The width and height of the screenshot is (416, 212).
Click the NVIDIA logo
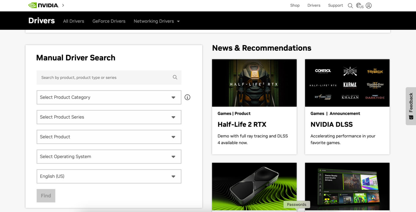coord(43,5)
